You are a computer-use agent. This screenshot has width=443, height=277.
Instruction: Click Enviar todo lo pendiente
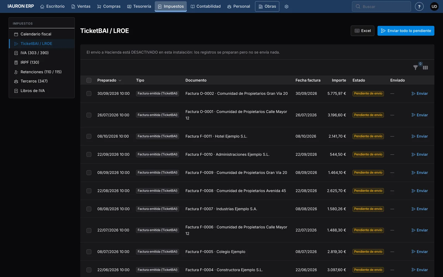pyautogui.click(x=406, y=31)
